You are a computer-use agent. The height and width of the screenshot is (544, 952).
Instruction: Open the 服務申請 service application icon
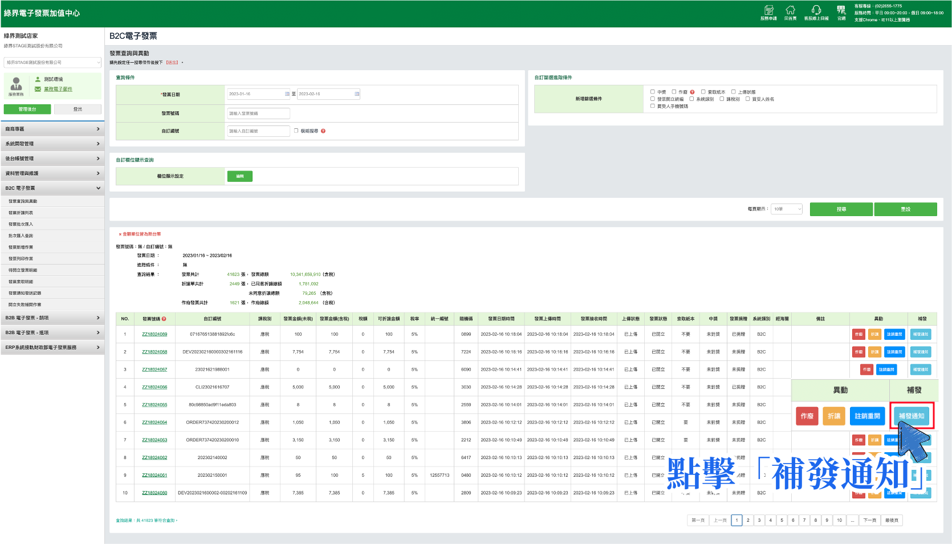click(x=768, y=10)
